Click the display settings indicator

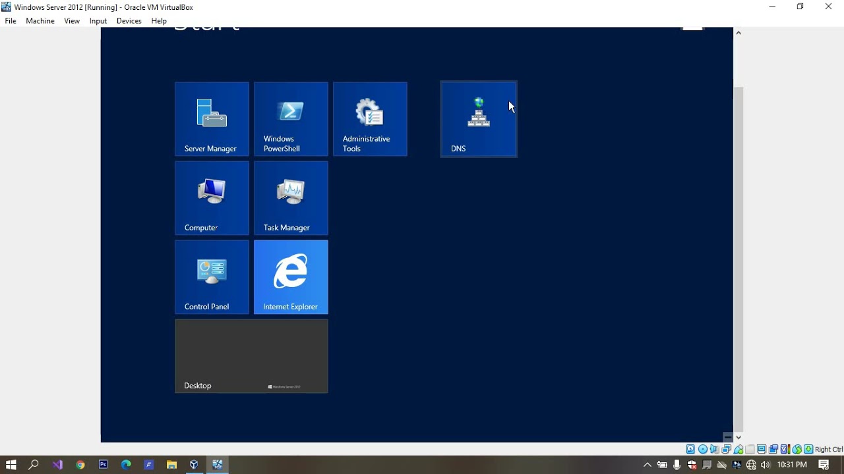762,449
